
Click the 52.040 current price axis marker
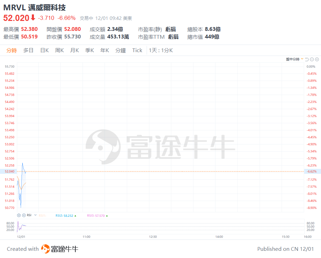point(9,171)
